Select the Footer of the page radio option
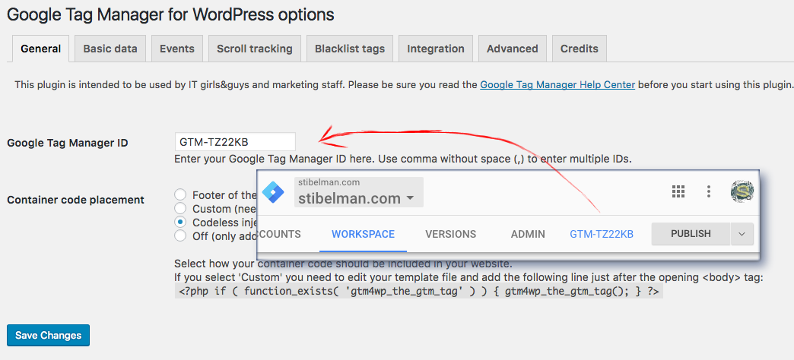Screen dimensions: 794x360 click(x=179, y=194)
